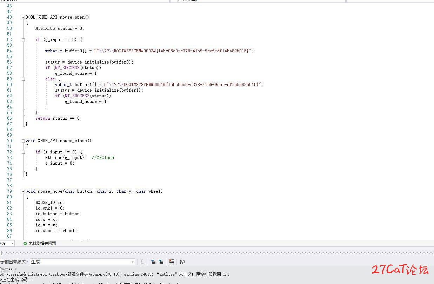Open the output source dropdown showing 生成
434x284 pixels.
[82, 262]
